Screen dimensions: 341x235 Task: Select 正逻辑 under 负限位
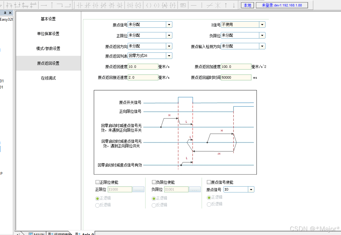pyautogui.click(x=154, y=198)
